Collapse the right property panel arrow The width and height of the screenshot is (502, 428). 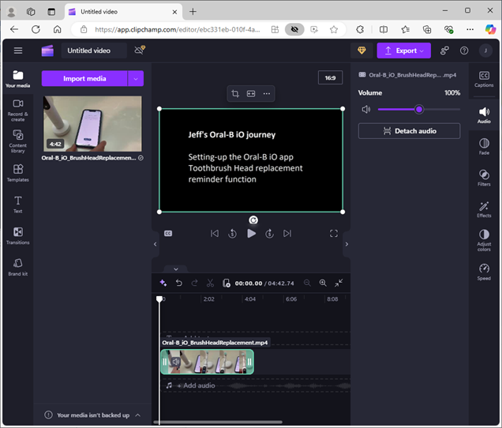347,244
